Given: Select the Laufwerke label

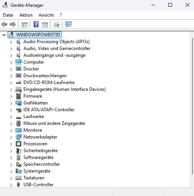Looking at the screenshot, I should pos(34,117).
